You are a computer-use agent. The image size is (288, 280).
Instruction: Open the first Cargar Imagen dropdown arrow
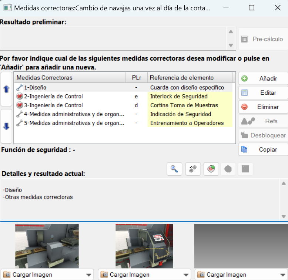point(89,275)
